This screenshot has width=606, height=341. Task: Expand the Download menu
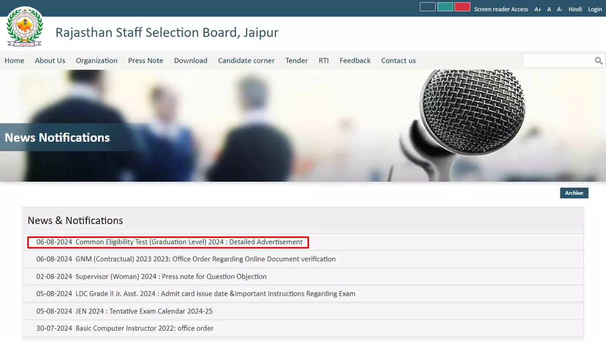pyautogui.click(x=191, y=61)
